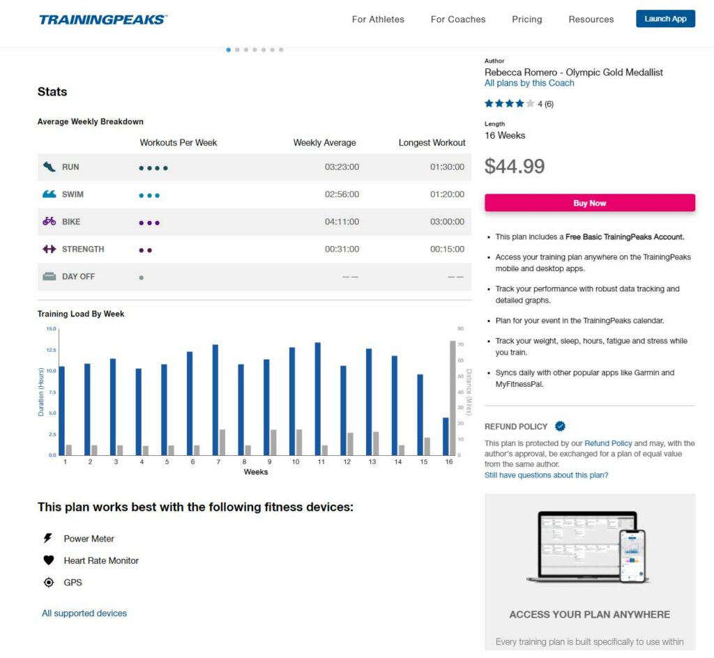This screenshot has width=714, height=658.
Task: Click the star rating icons
Action: [510, 104]
